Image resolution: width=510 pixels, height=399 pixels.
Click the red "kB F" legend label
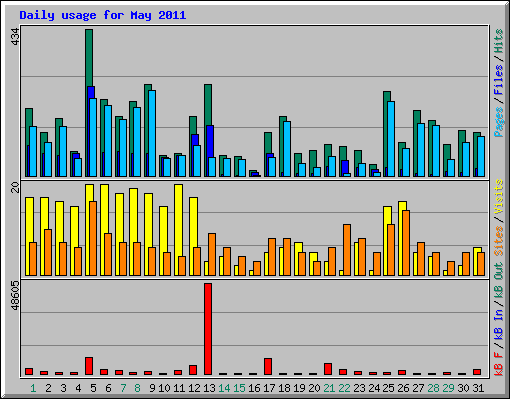pos(498,364)
